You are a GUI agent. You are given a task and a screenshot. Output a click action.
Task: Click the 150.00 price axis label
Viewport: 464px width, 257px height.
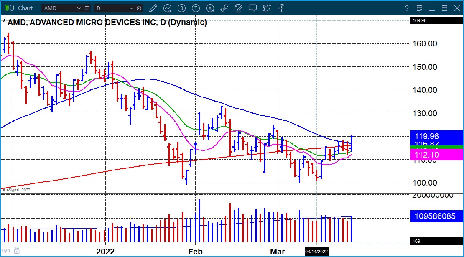tap(425, 67)
